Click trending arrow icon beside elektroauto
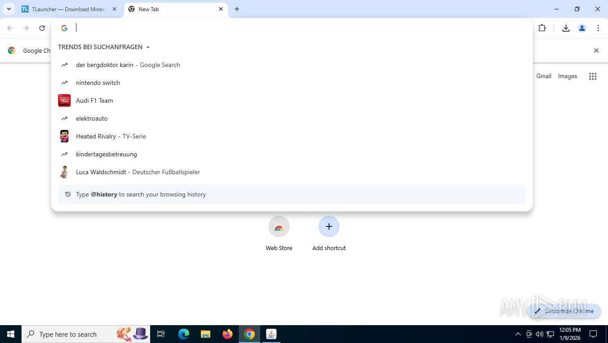This screenshot has height=343, width=608. (64, 118)
